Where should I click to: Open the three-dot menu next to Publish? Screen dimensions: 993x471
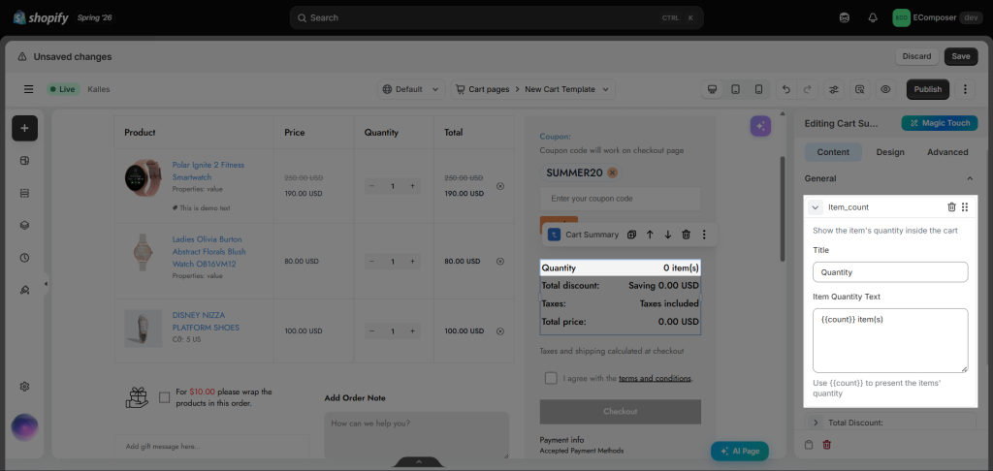tap(965, 89)
